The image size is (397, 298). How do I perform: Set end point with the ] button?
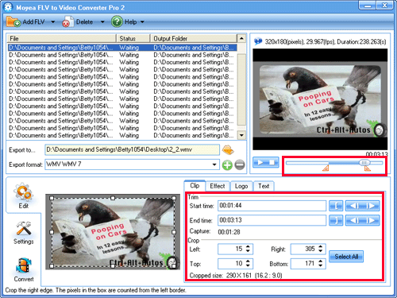336,220
